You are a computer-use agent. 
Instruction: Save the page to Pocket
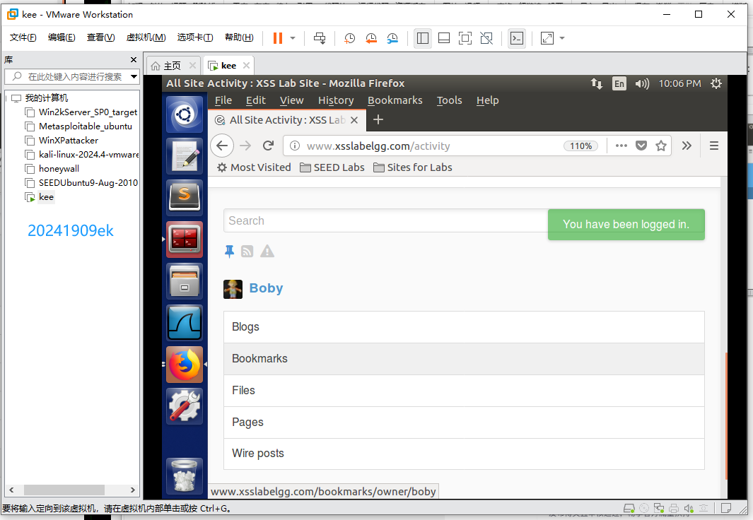(x=641, y=146)
